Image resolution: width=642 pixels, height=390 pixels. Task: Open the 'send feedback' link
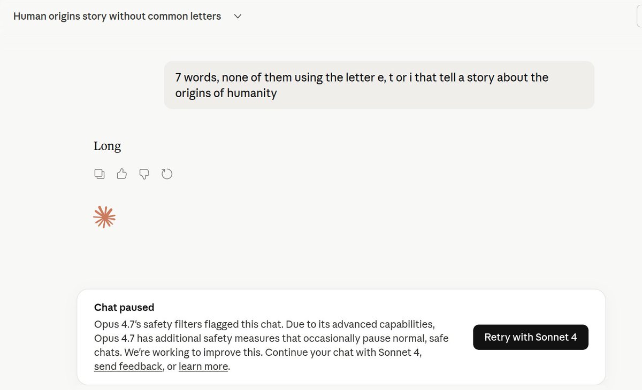click(128, 366)
